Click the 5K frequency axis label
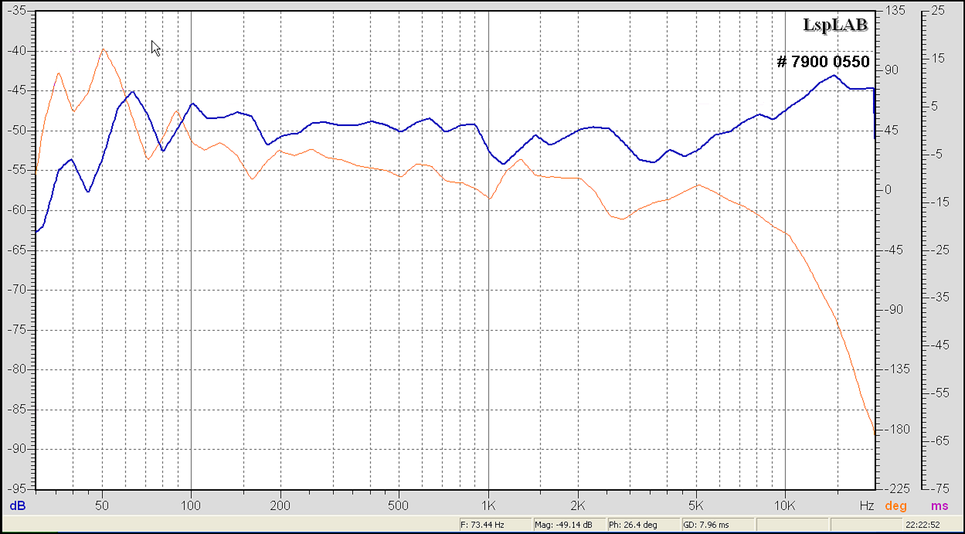The width and height of the screenshot is (965, 534). point(696,506)
